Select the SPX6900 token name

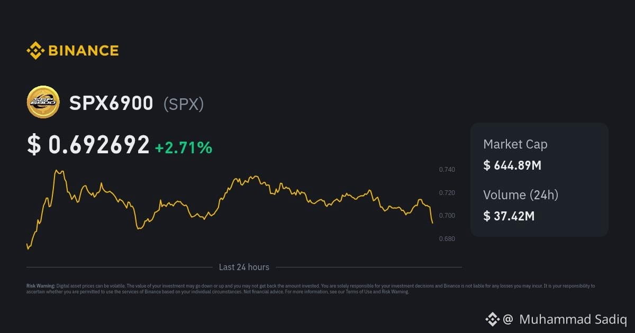(111, 103)
